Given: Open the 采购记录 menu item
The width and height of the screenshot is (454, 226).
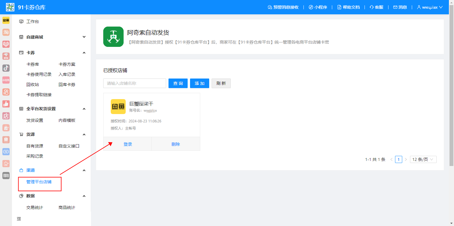Looking at the screenshot, I should pyautogui.click(x=35, y=156).
